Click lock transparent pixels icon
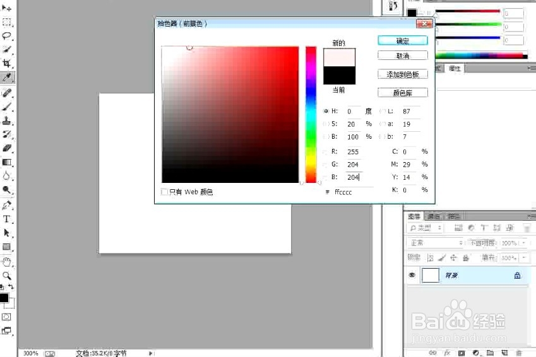This screenshot has width=536, height=357. (431, 258)
